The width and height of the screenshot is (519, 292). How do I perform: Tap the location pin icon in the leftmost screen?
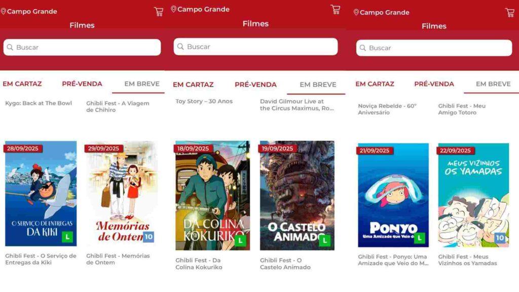(4, 11)
